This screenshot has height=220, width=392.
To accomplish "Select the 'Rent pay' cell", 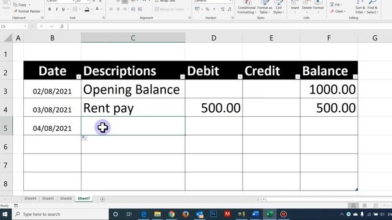I will pyautogui.click(x=133, y=108).
